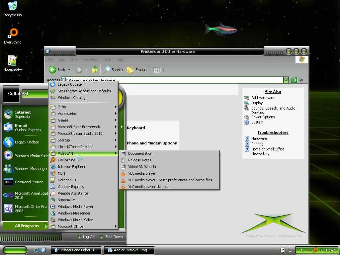Open Internet Supermium in Start menu
The height and width of the screenshot is (255, 340).
pos(24,114)
